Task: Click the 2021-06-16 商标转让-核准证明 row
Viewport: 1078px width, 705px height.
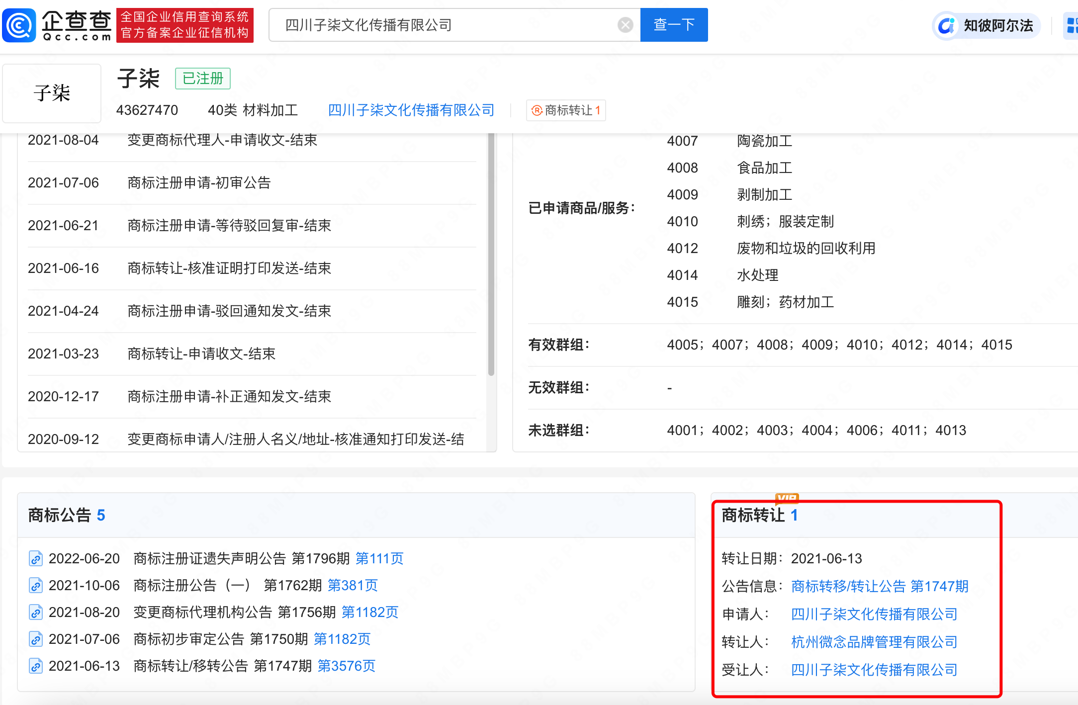Action: (252, 268)
